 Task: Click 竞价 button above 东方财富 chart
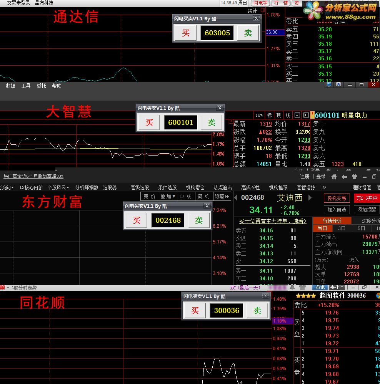pos(150,196)
